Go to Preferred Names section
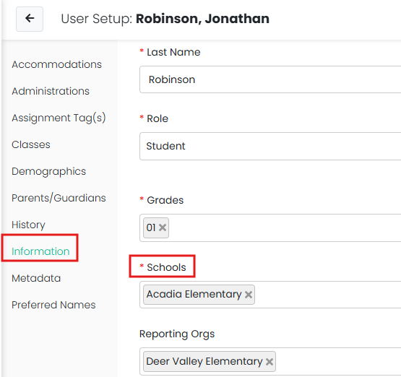 pos(53,305)
